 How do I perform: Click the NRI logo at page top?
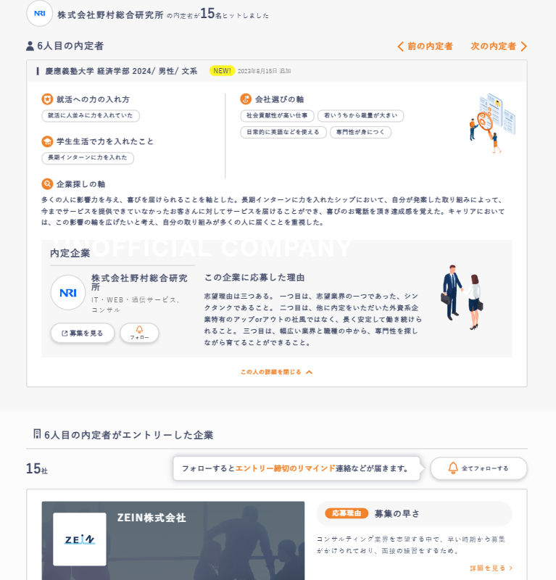tap(40, 14)
